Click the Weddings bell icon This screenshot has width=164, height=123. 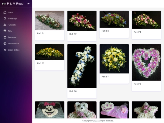pyautogui.click(x=5, y=19)
